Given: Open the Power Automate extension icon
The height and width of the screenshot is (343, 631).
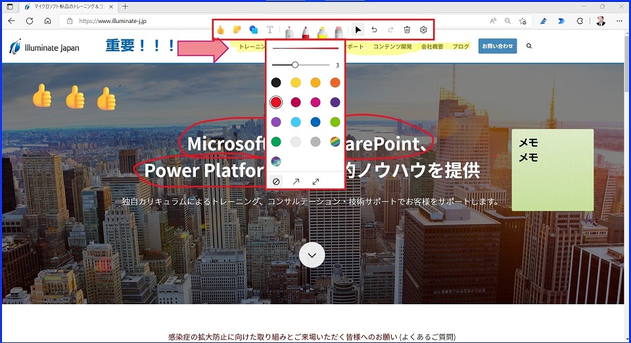Looking at the screenshot, I should tap(561, 21).
